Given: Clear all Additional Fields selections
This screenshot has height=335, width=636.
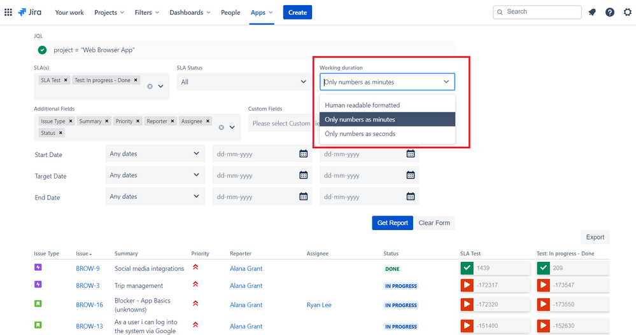Looking at the screenshot, I should click(x=222, y=127).
